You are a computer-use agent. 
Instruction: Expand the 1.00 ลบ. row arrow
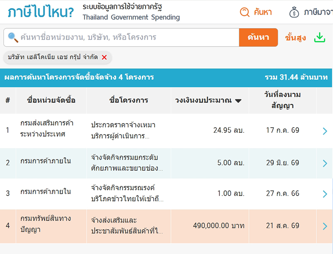pos(325,194)
